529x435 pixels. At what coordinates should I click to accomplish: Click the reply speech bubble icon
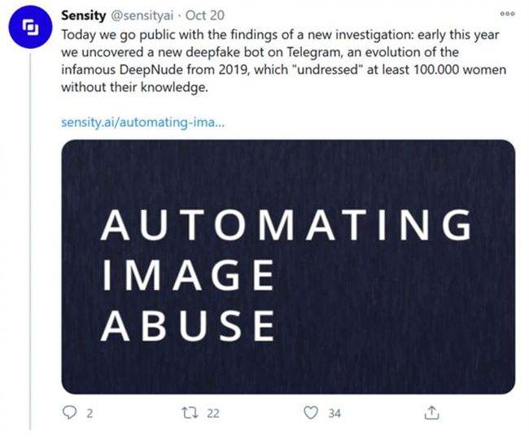coord(70,412)
